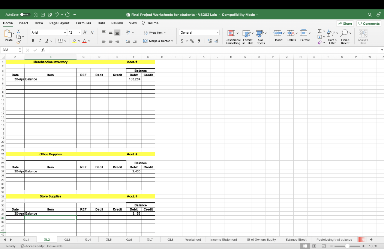Open the Income Statement sheet tab
This screenshot has width=384, height=249.
pyautogui.click(x=223, y=240)
